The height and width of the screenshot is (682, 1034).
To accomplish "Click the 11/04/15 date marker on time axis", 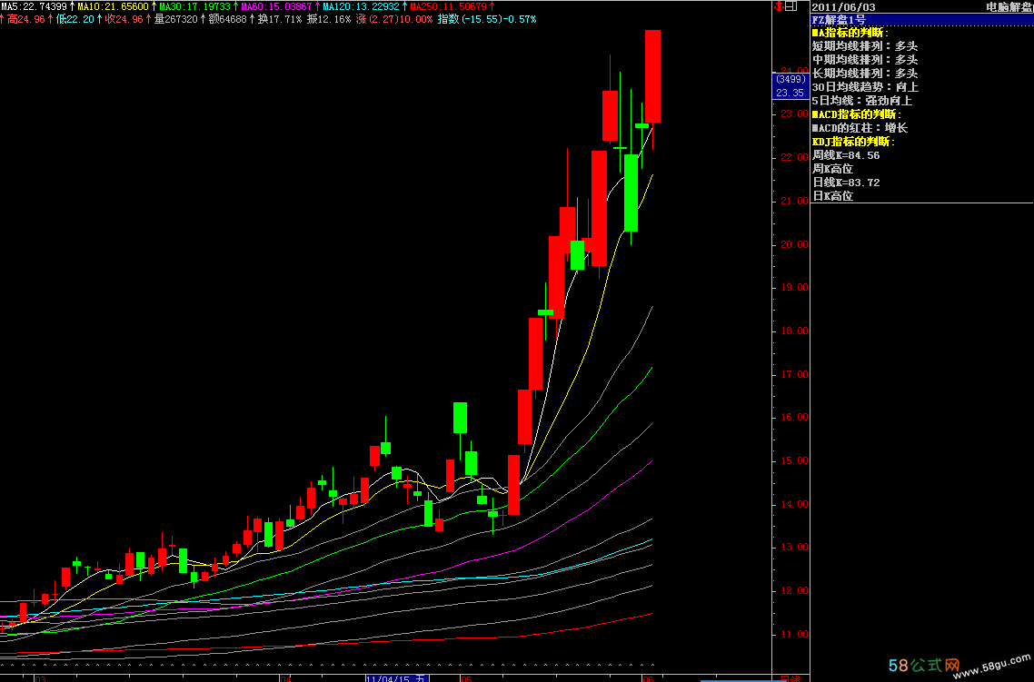I will [397, 678].
